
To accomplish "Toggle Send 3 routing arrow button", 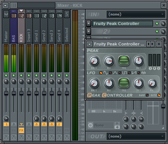I will click(x=52, y=124).
